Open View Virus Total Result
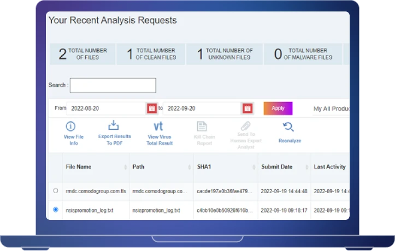Image resolution: width=395 pixels, height=251 pixels. 160,127
